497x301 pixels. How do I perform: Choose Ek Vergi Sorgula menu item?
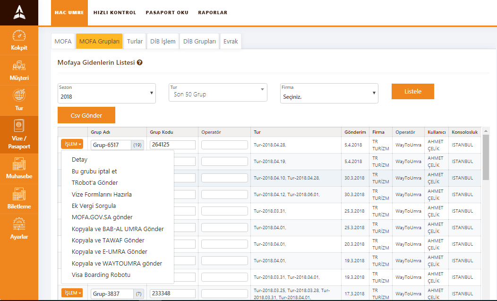tap(94, 206)
